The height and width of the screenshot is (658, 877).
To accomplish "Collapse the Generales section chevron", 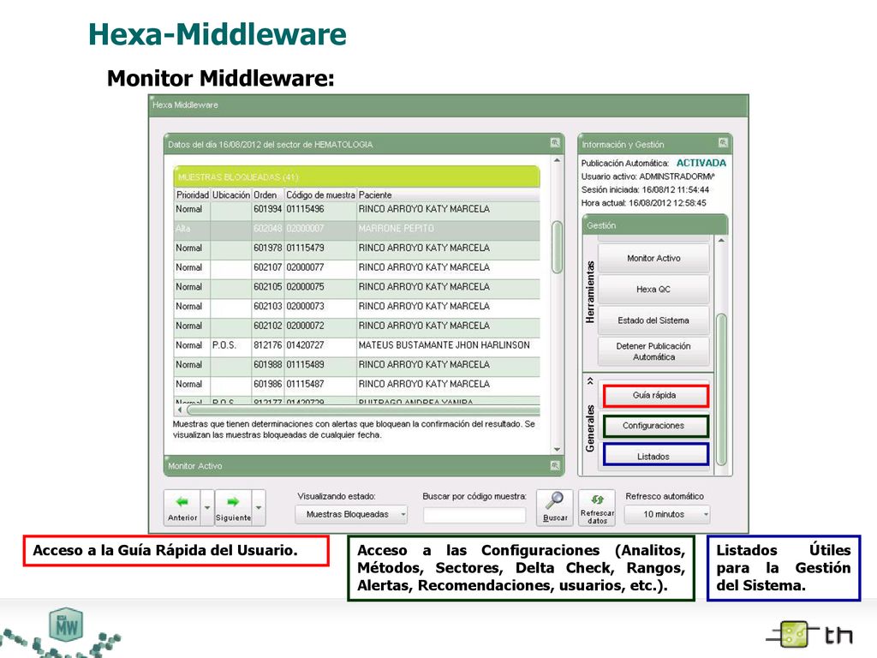I will pos(590,381).
